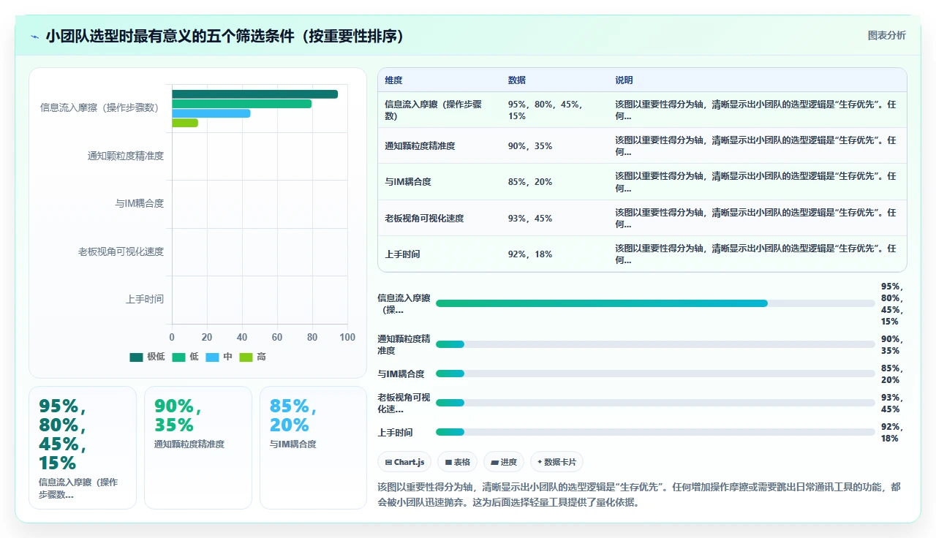Viewport: 936px width, 538px height.
Task: Click the 信息流入摩擦 progress bar
Action: coord(655,303)
